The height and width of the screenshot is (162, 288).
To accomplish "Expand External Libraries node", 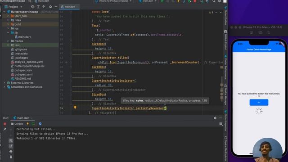I will point(4,83).
